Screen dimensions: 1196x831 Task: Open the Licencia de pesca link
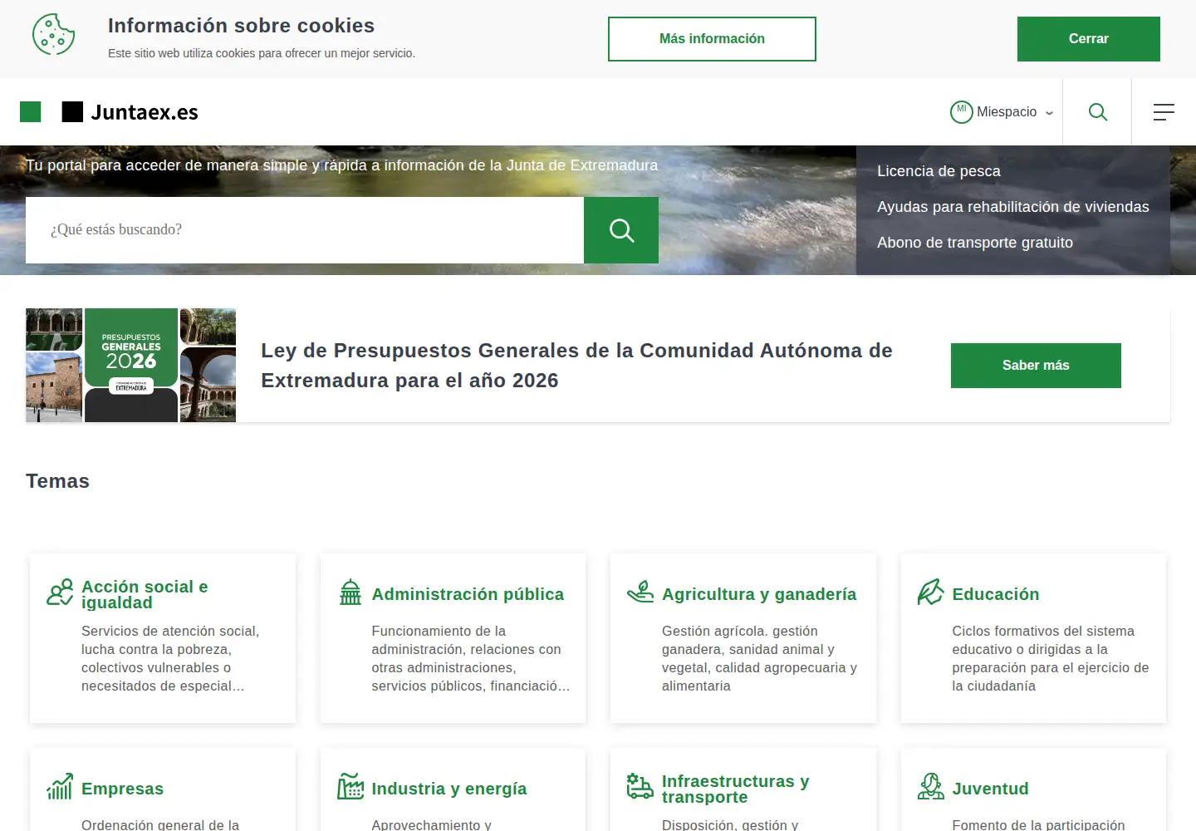[x=939, y=171]
